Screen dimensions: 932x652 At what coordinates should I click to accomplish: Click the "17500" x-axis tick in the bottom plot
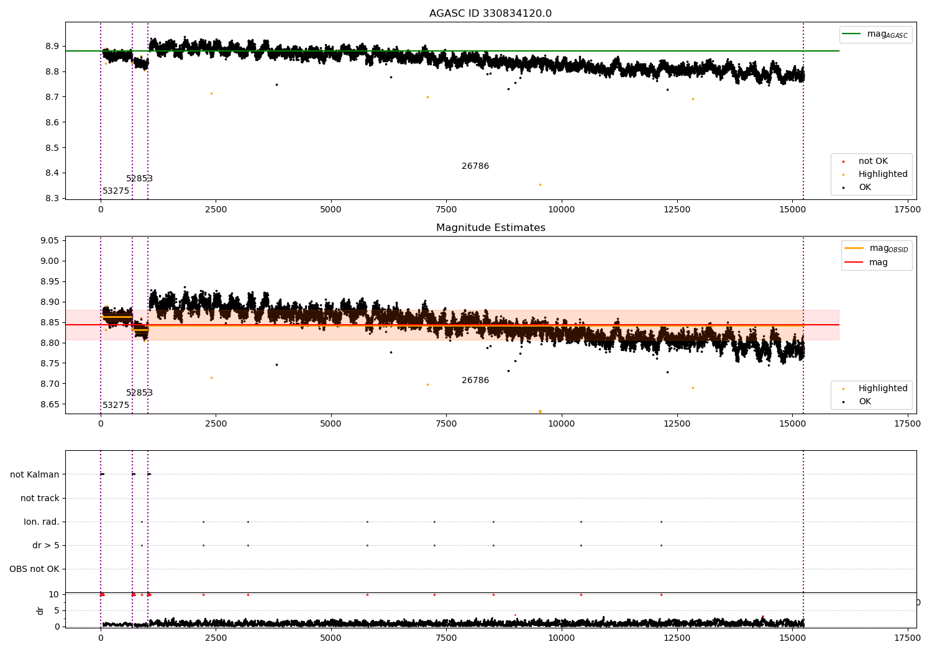pyautogui.click(x=907, y=638)
